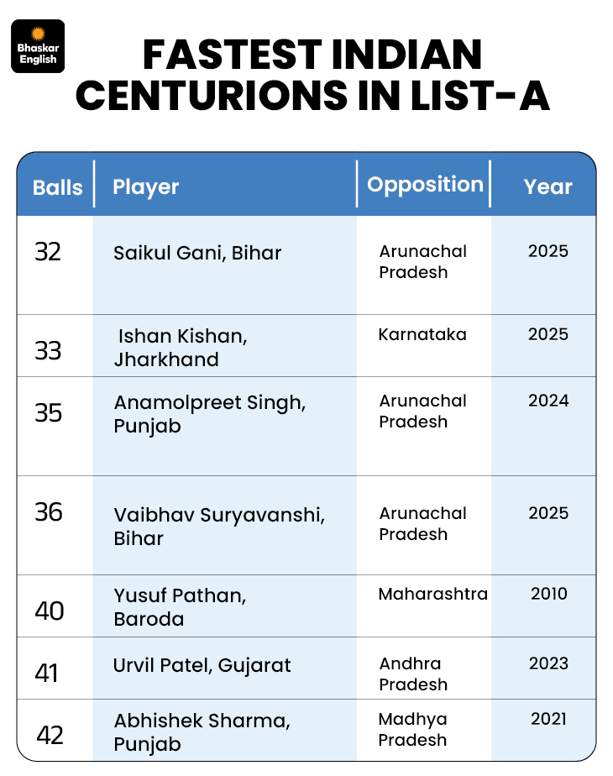This screenshot has width=613, height=776.
Task: Click the Opposition column header
Action: 425,185
